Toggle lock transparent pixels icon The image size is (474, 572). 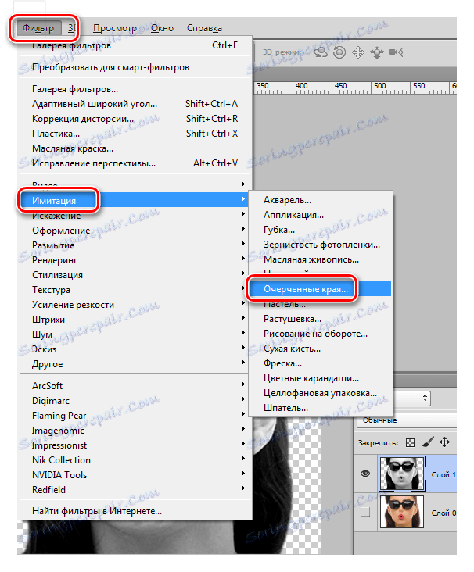411,442
